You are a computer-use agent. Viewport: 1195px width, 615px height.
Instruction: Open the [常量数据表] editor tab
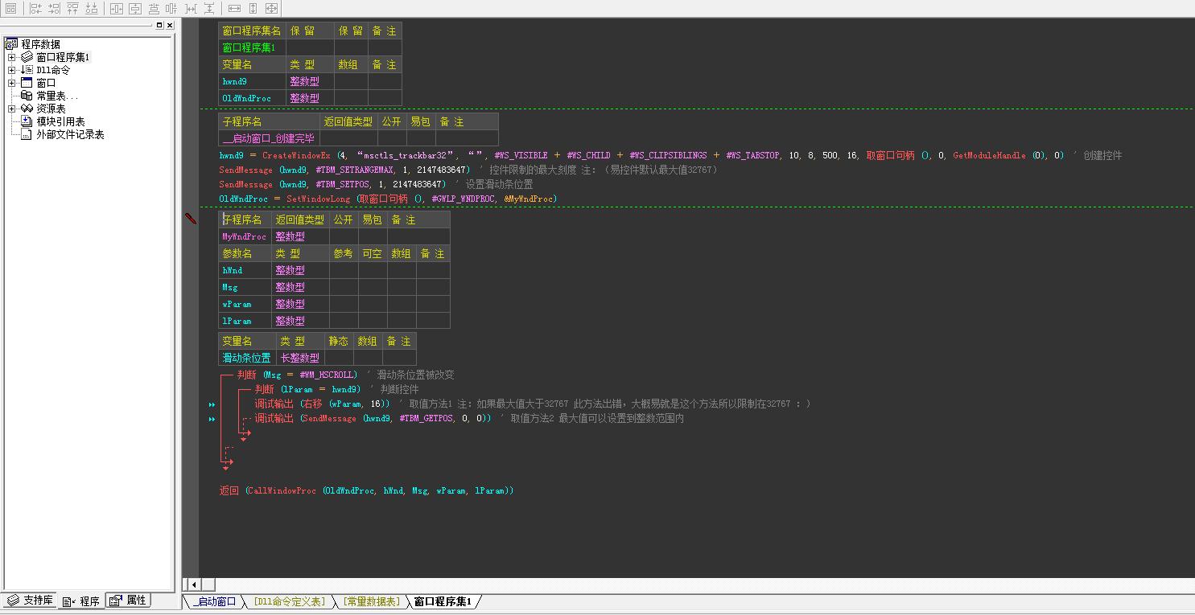[371, 601]
